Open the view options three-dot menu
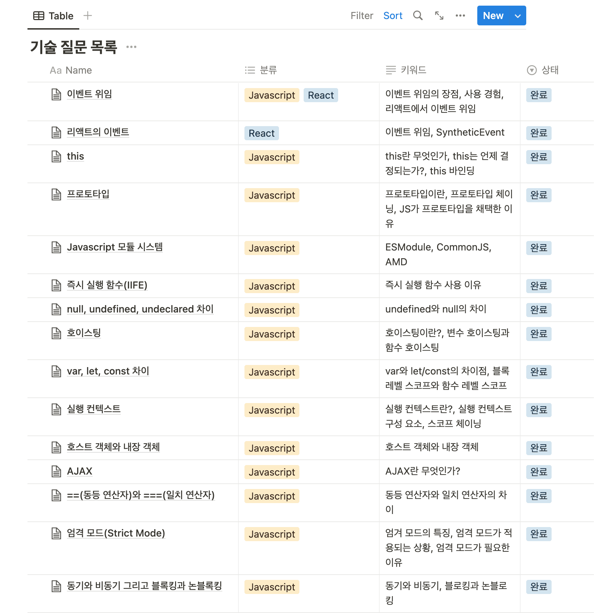The width and height of the screenshot is (615, 613). [460, 16]
